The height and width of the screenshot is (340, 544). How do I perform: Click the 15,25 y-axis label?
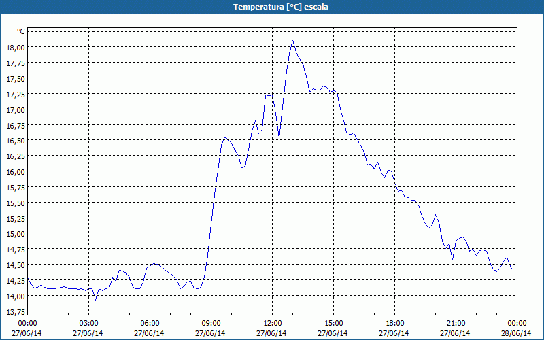pos(16,219)
